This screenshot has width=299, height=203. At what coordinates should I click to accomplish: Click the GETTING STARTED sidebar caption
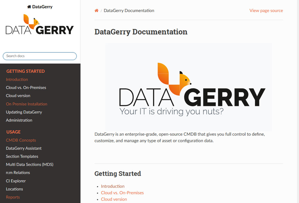pos(25,71)
